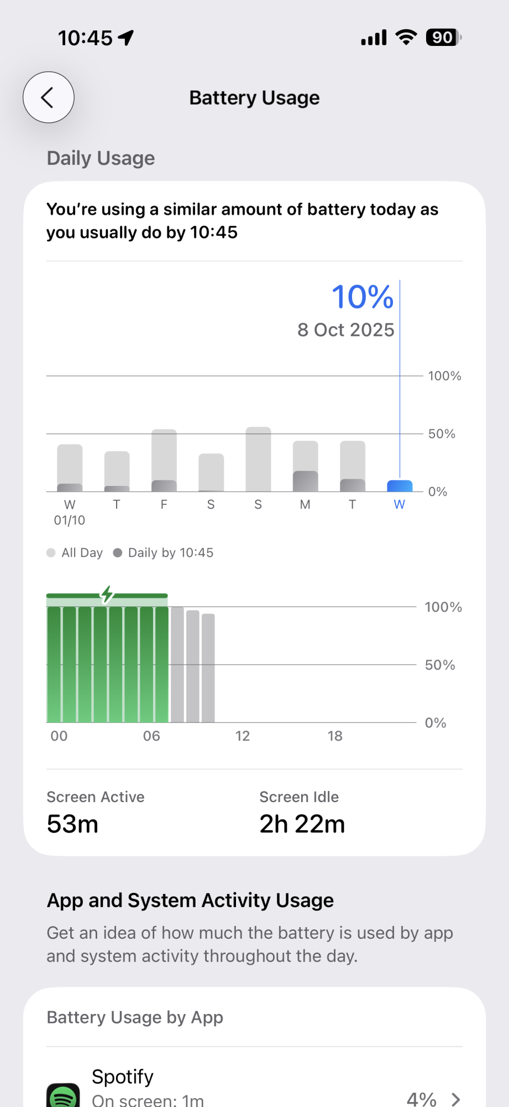Tap the back arrow button

click(x=49, y=97)
